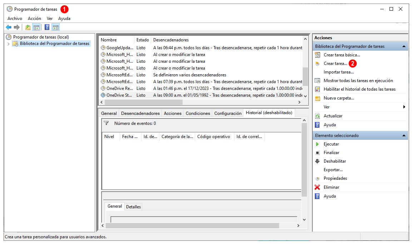Click the folder icon of Biblioteca del Programador tree node
Screen dimensions: 412x244
[x=15, y=44]
